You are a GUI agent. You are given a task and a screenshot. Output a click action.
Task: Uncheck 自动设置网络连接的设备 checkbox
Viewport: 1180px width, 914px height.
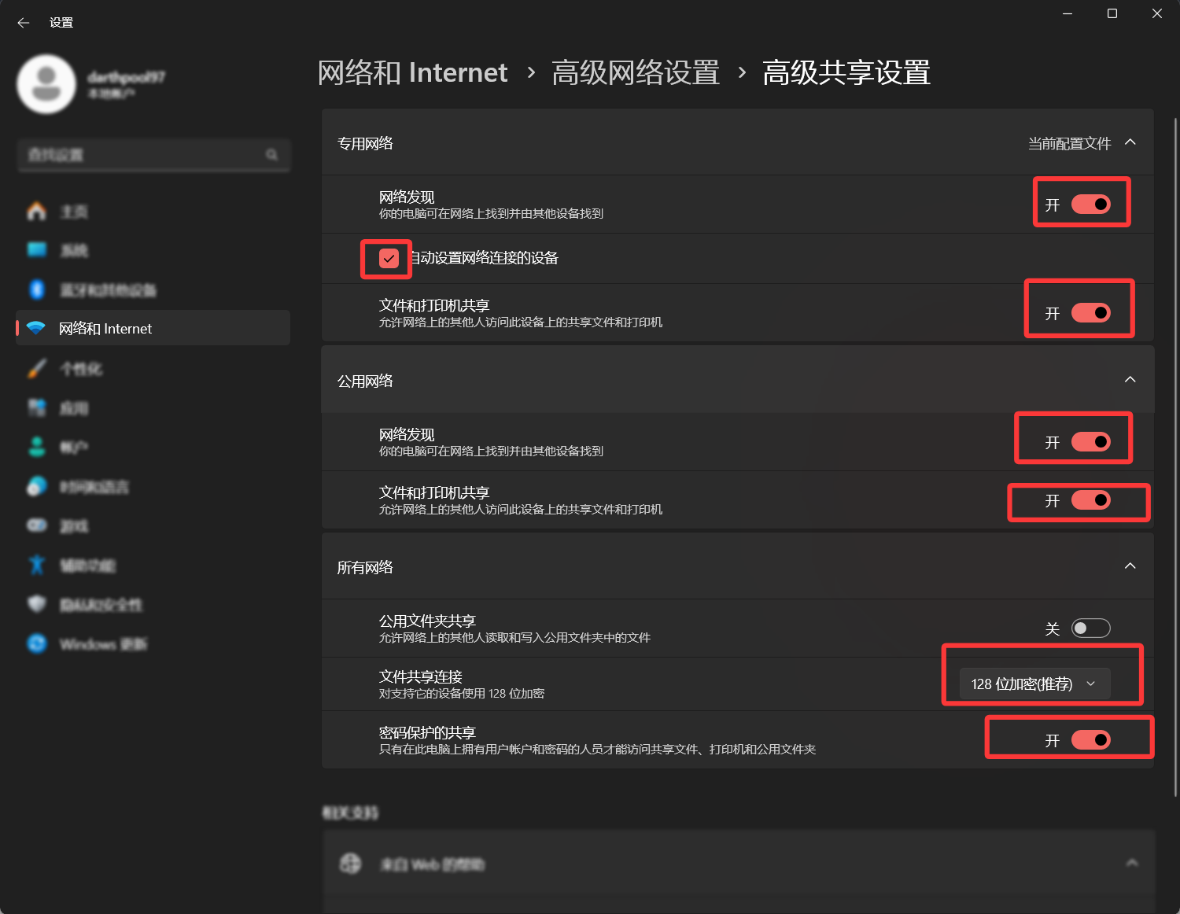(x=389, y=258)
